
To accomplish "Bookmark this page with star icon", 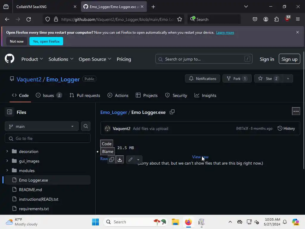I will coord(180,19).
